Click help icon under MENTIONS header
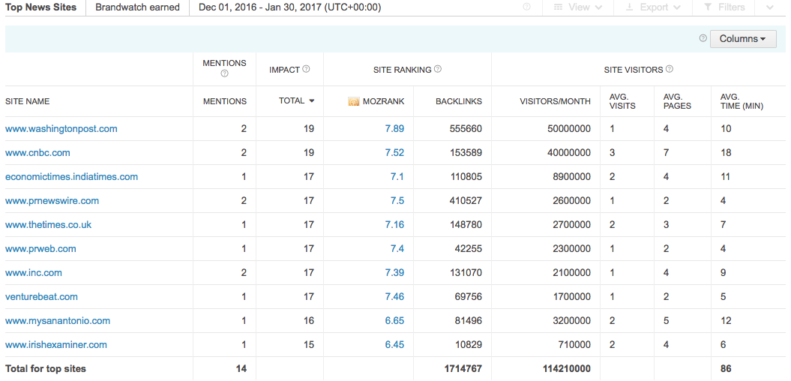Image resolution: width=791 pixels, height=381 pixels. (x=224, y=73)
